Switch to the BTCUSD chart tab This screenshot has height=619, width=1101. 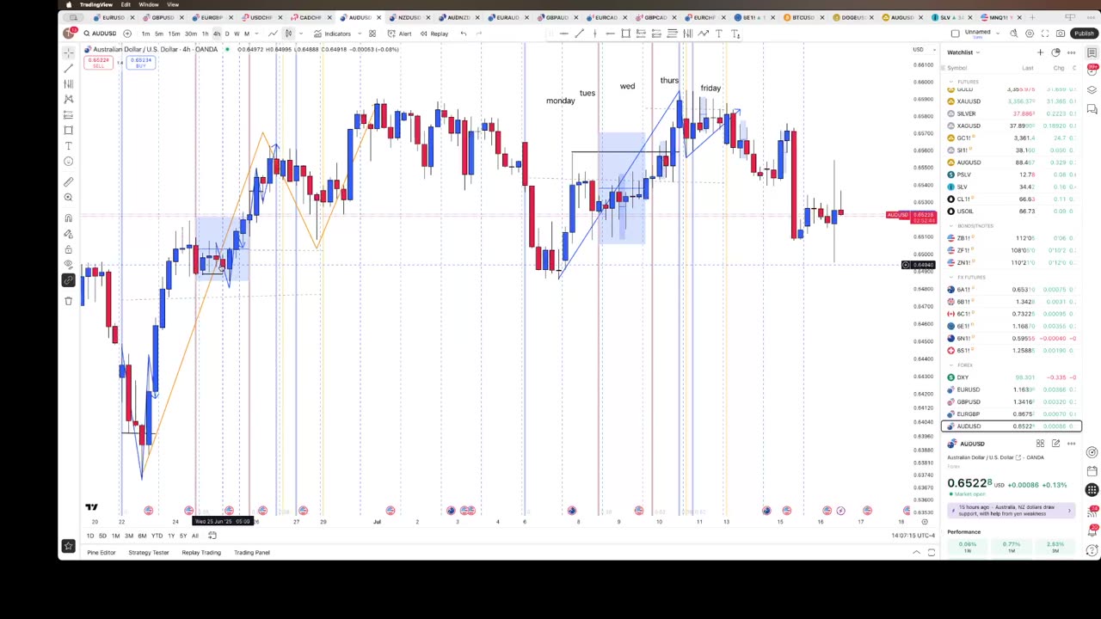(x=803, y=17)
